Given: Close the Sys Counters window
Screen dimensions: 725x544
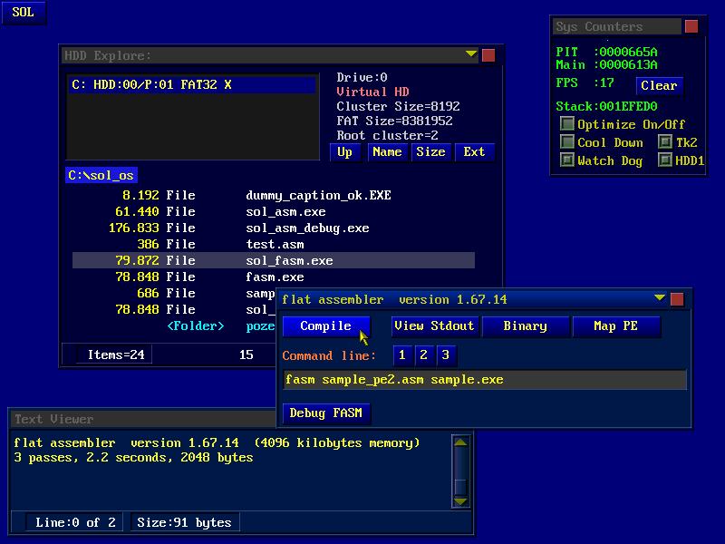Looking at the screenshot, I should [691, 26].
